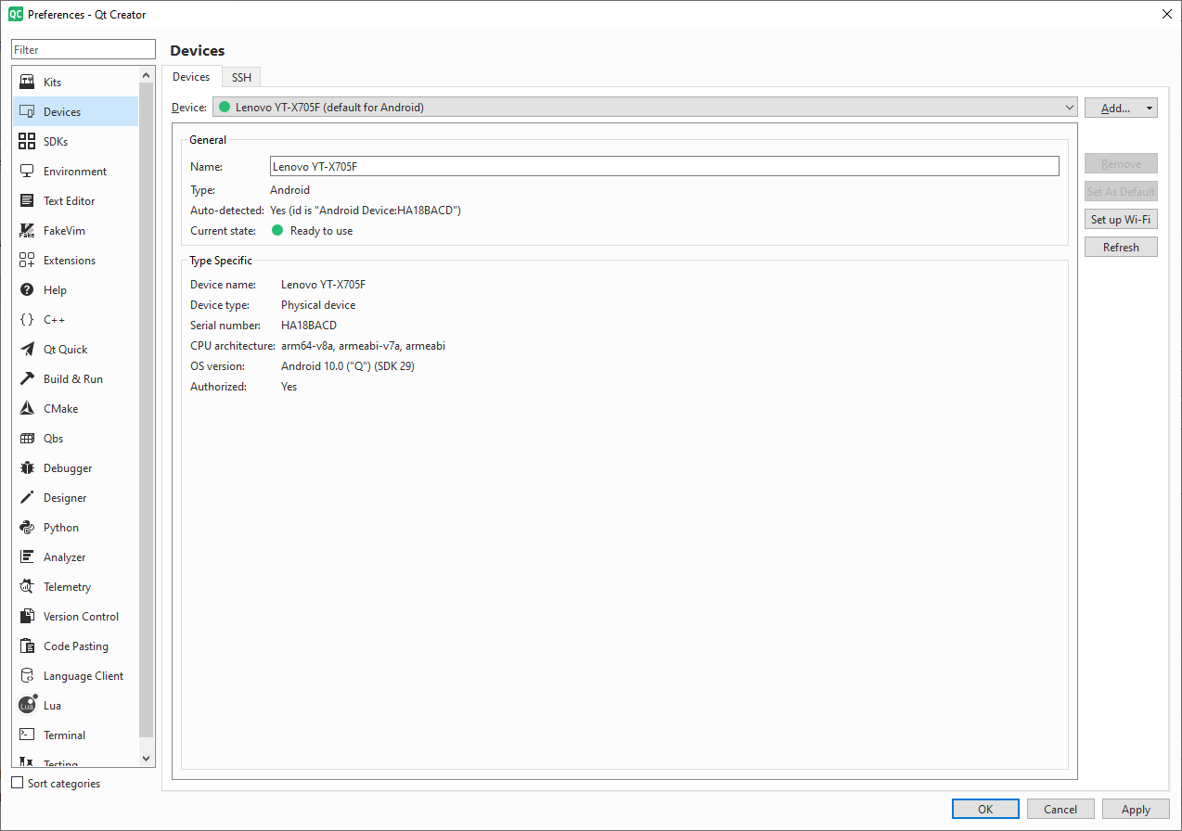
Task: Select the Devices tab
Action: pos(191,77)
